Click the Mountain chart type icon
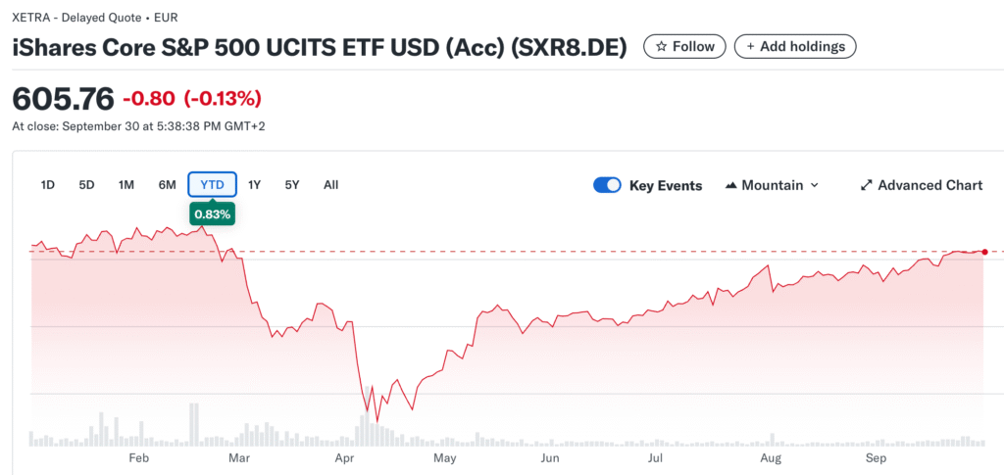 pyautogui.click(x=731, y=185)
